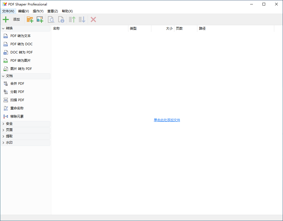Image resolution: width=283 pixels, height=221 pixels.
Task: Click the 合并 PDF merge icon
Action: point(5,84)
